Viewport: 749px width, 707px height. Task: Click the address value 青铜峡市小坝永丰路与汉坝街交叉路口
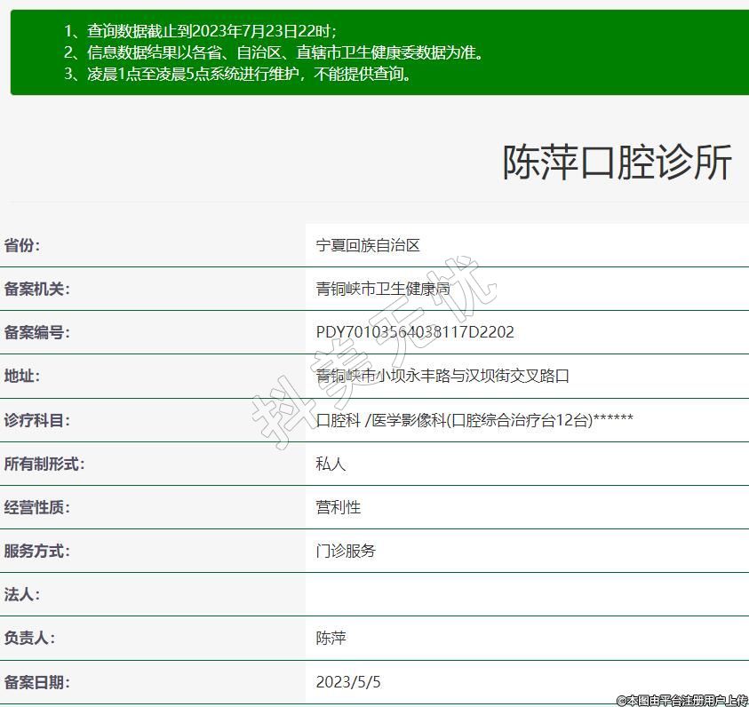click(x=442, y=376)
